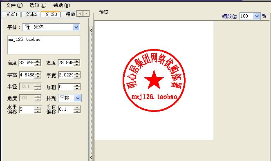The image size is (271, 161).
Task: Click the tab scroll right arrow
Action: click(86, 13)
